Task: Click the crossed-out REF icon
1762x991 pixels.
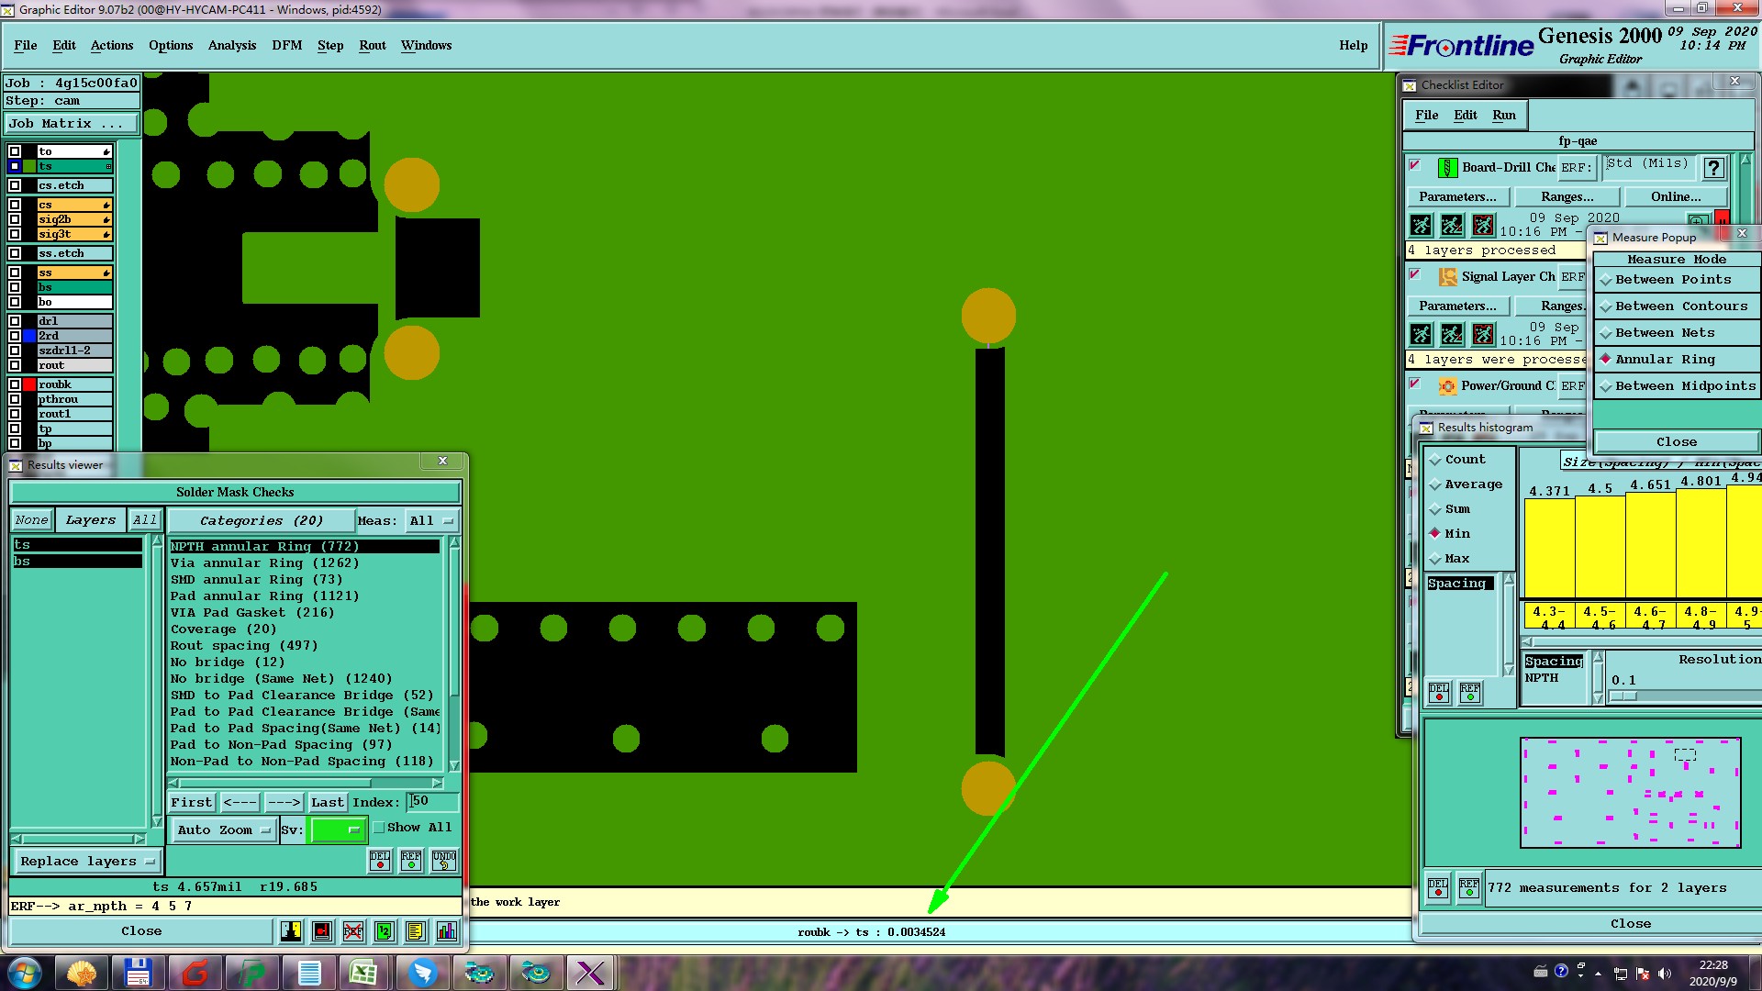Action: point(353,931)
